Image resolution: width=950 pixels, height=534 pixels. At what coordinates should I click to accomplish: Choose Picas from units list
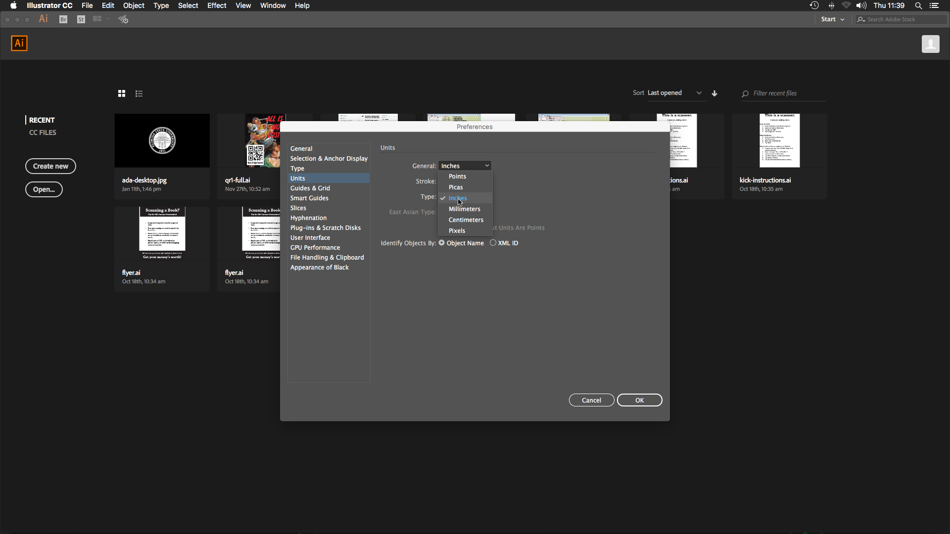coord(465,187)
